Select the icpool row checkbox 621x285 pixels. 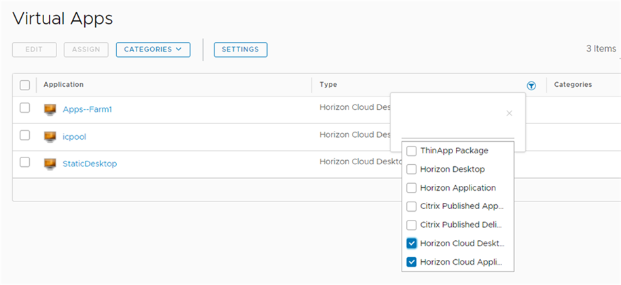pyautogui.click(x=25, y=136)
